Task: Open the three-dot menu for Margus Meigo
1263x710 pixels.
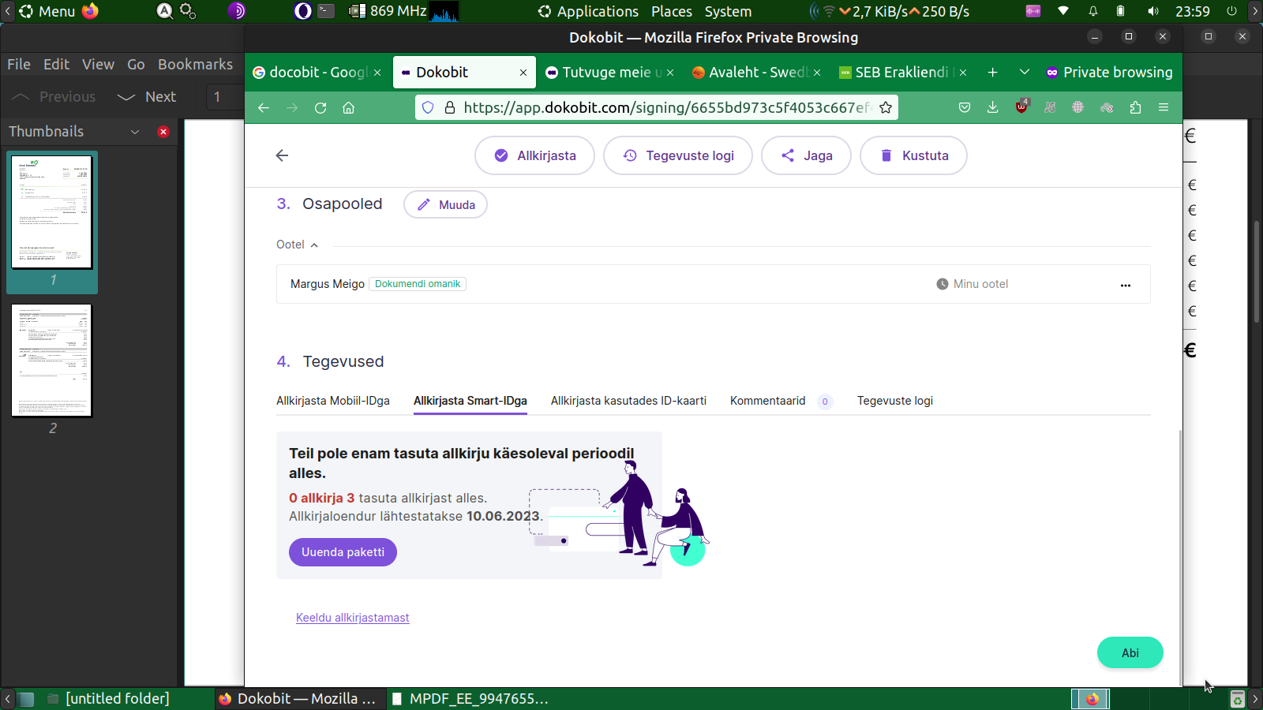Action: point(1126,285)
